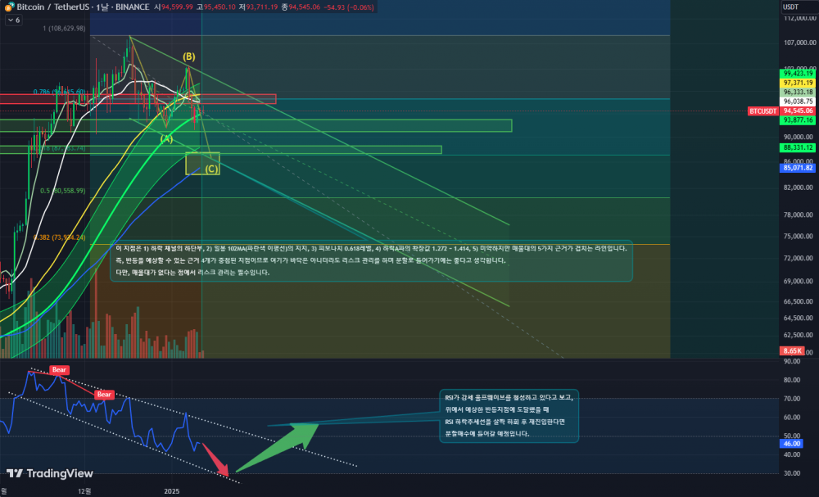The height and width of the screenshot is (497, 819).
Task: Click the TradingView logo watermark
Action: point(49,473)
